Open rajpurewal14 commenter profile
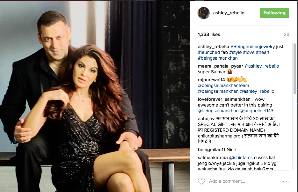This screenshot has height=192, width=298. [211, 80]
